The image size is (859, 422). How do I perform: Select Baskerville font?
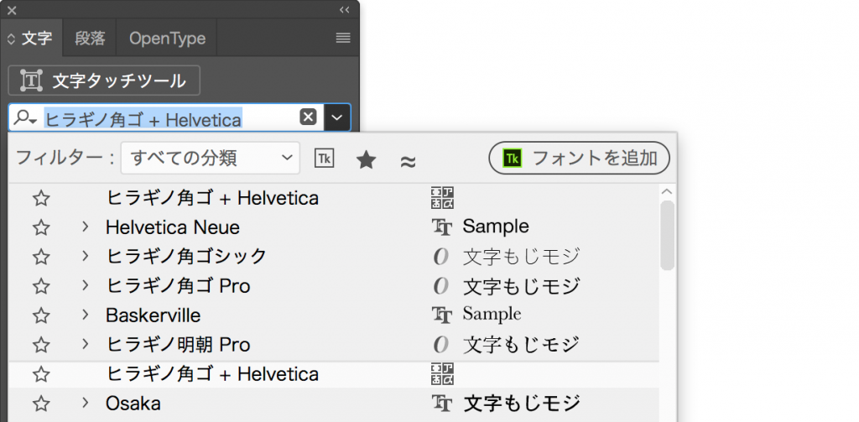tap(153, 315)
